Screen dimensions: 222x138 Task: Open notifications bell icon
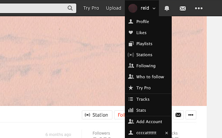(x=167, y=8)
